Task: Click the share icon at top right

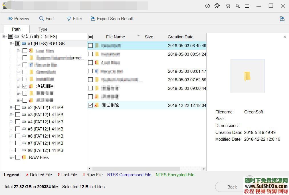Action: coord(282,19)
